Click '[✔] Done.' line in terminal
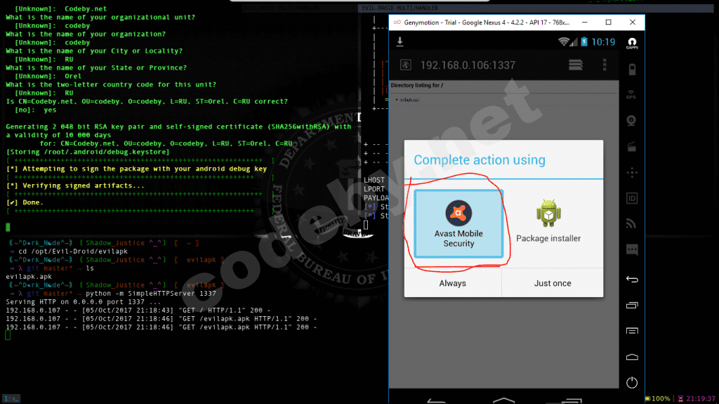719x404 pixels. pyautogui.click(x=25, y=202)
